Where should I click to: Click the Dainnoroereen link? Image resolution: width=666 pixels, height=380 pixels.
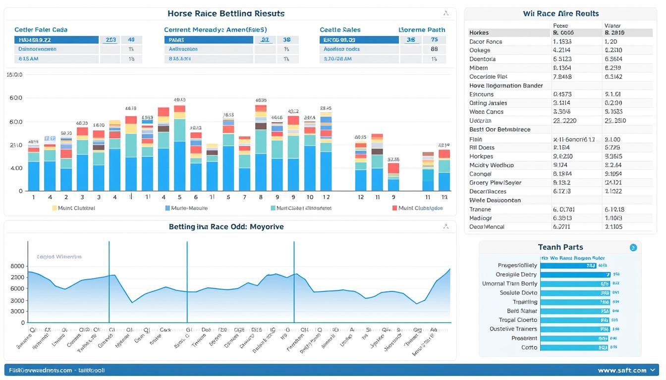click(x=38, y=49)
